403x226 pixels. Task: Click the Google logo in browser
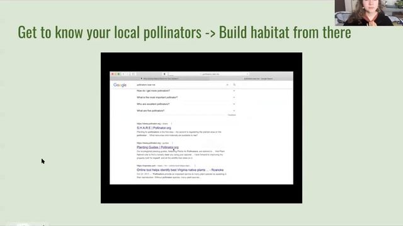[x=120, y=85]
